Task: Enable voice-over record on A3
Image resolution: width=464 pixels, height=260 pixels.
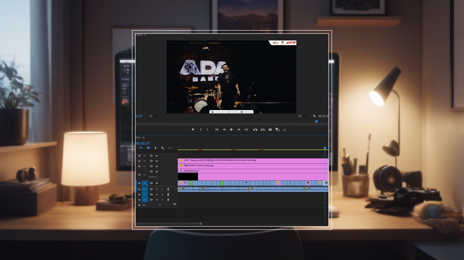Action: pyautogui.click(x=168, y=200)
